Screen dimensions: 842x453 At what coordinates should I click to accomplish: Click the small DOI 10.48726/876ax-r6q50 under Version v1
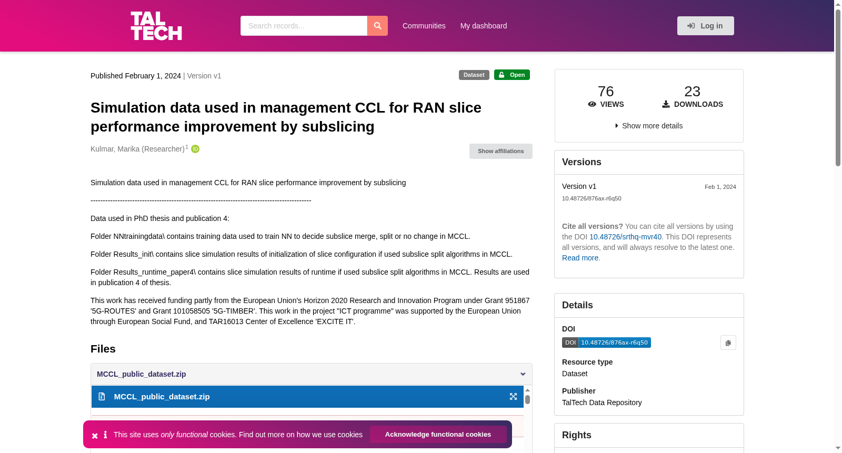pyautogui.click(x=592, y=198)
